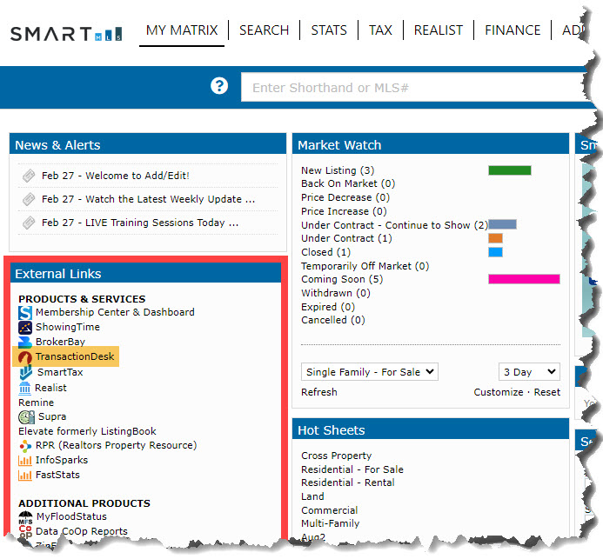Open Membership Center & Dashboard link
Screen dimensions: 603x559
pos(115,312)
